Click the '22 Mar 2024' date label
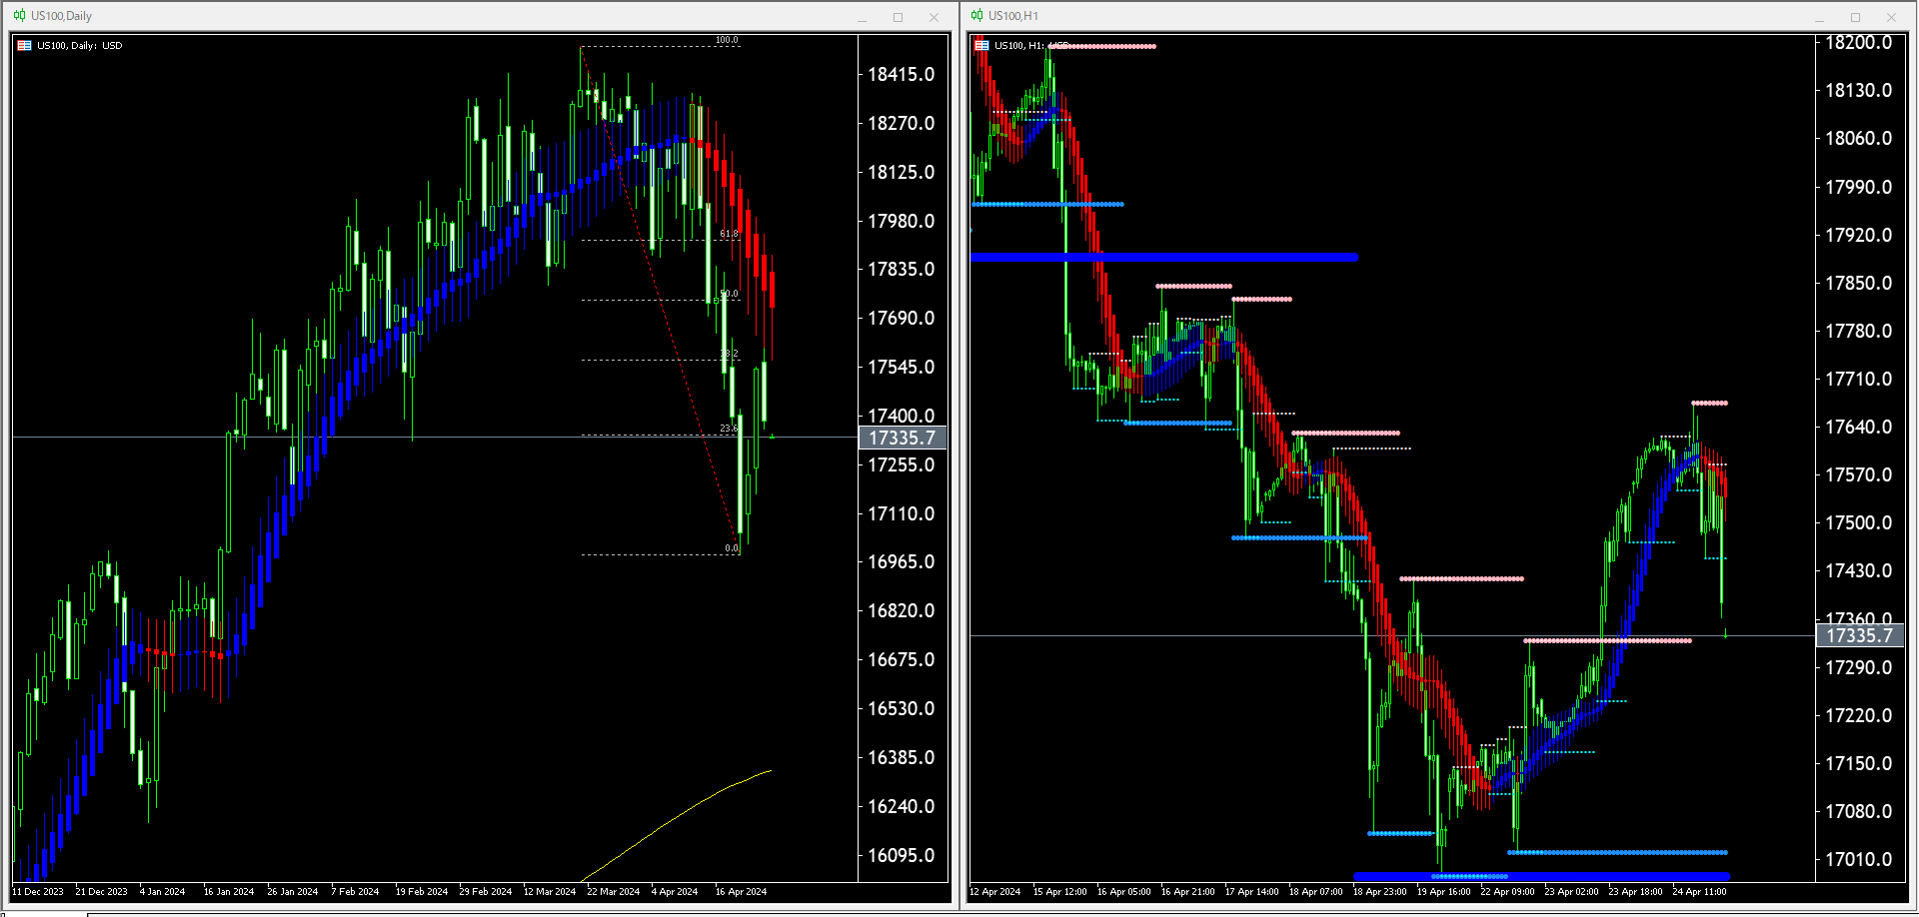Viewport: 1919px width, 917px height. pyautogui.click(x=614, y=892)
